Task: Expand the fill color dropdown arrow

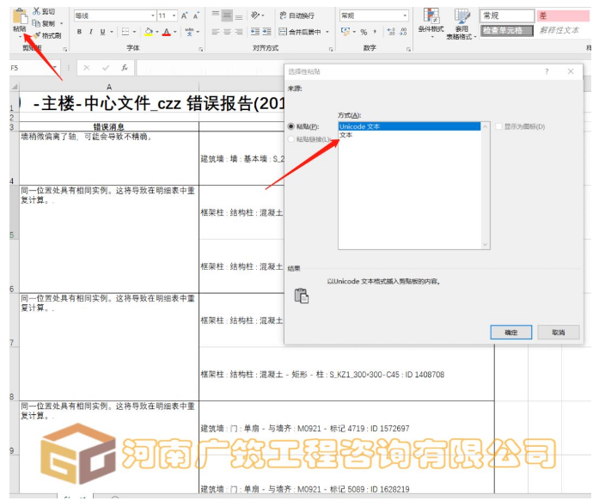Action: (157, 32)
